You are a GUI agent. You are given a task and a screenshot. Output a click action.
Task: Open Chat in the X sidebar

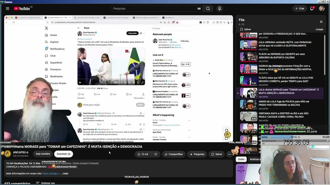point(50,56)
